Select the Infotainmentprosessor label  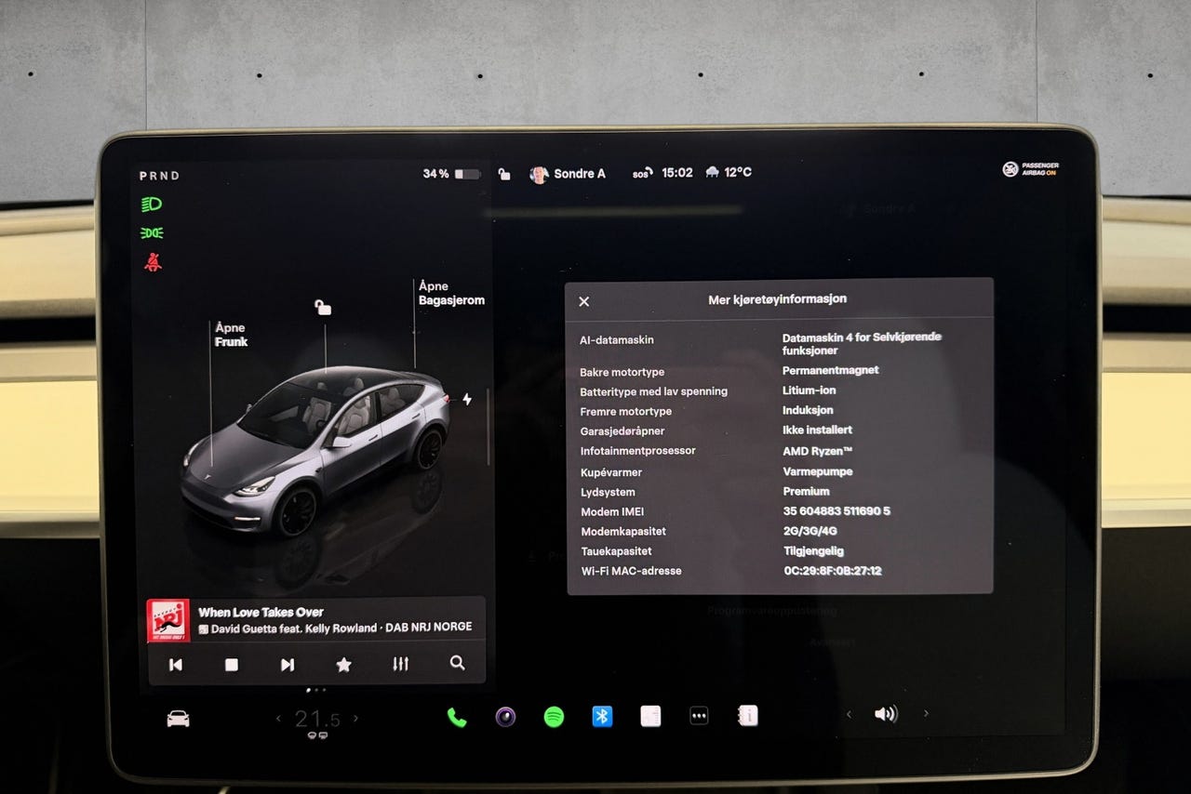pyautogui.click(x=637, y=451)
